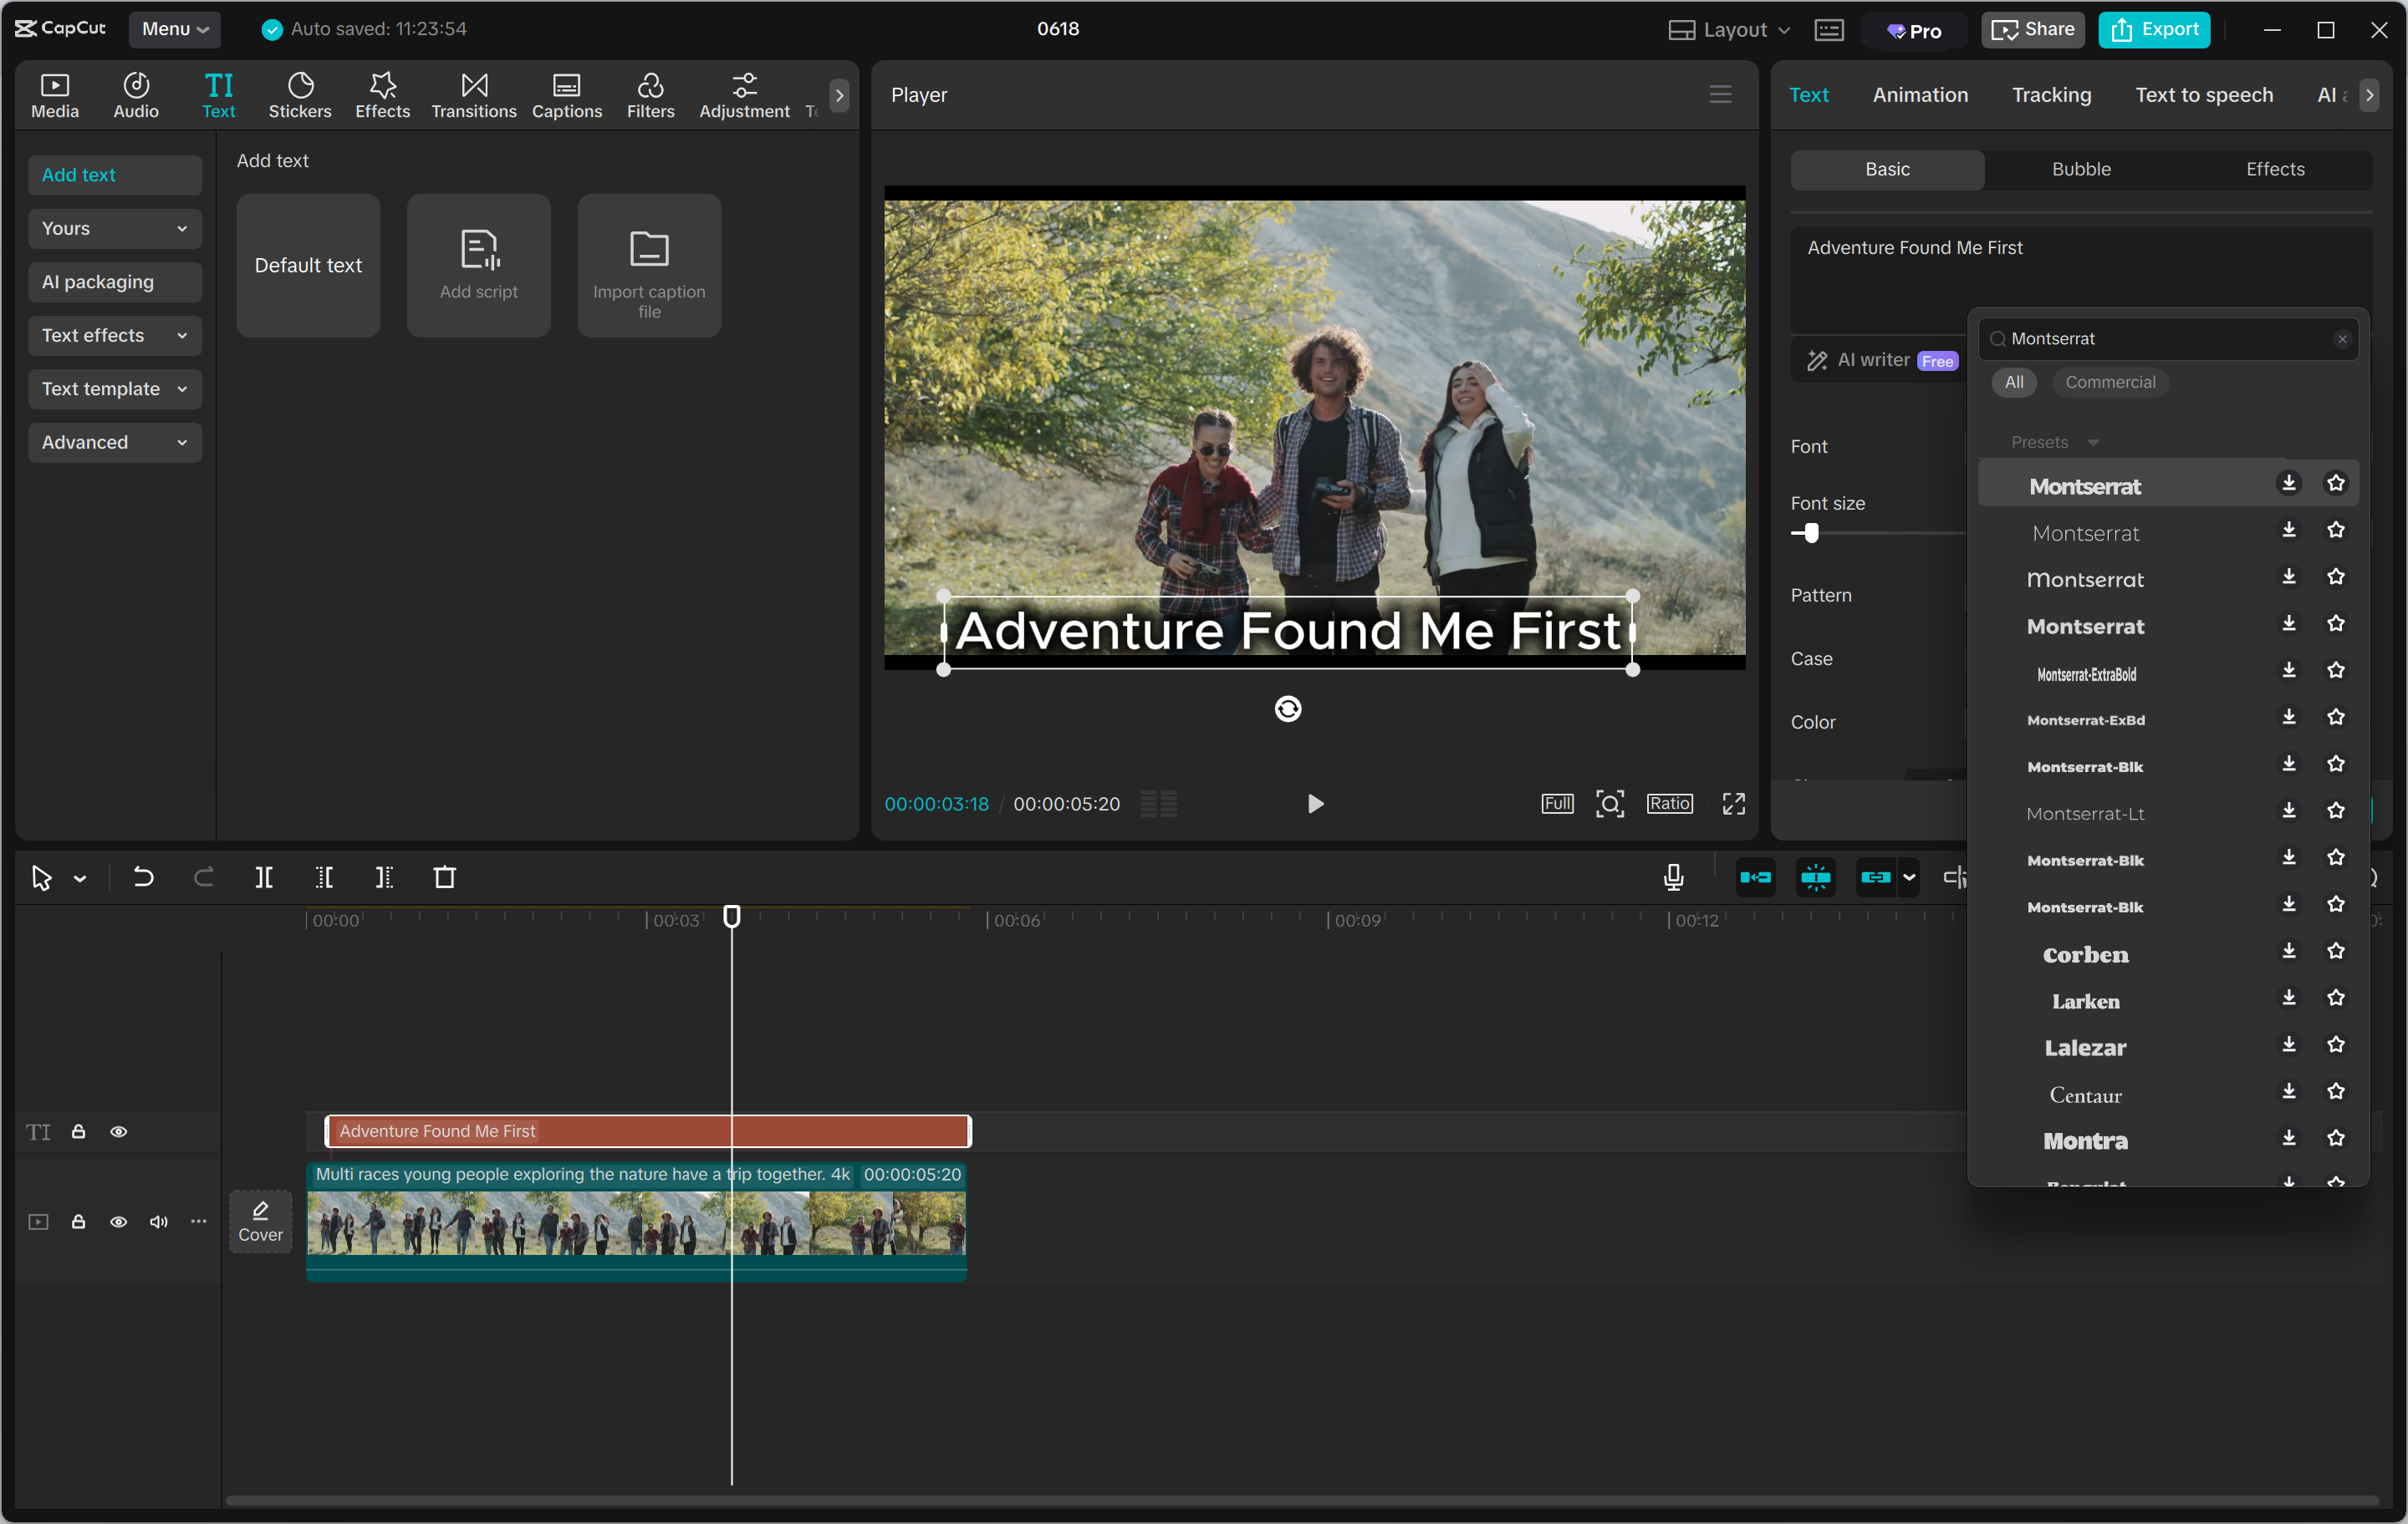Download the Corben font
Viewport: 2408px width, 1524px height.
click(x=2288, y=952)
